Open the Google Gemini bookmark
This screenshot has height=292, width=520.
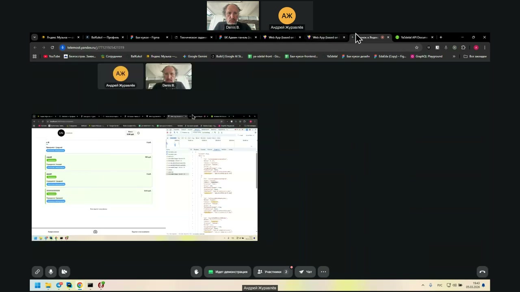(195, 56)
